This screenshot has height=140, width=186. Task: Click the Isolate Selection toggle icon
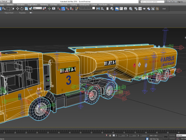107,135
